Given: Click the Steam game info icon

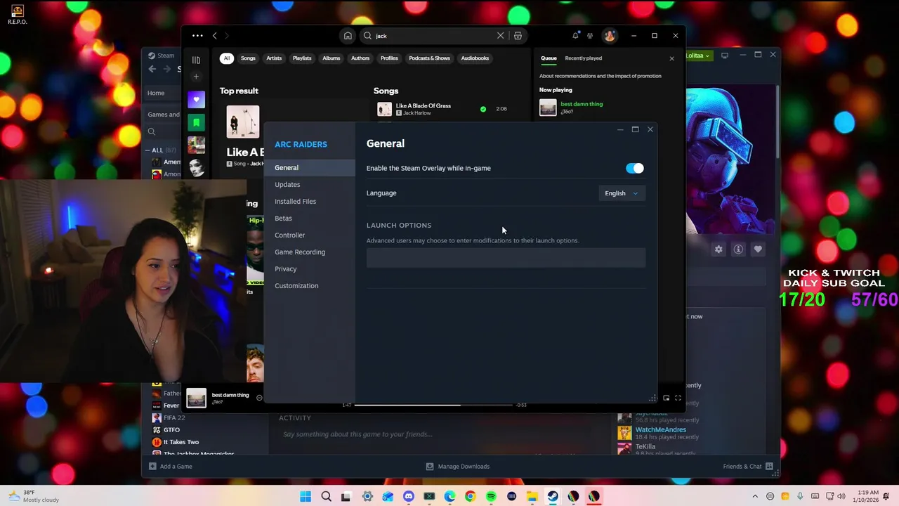Looking at the screenshot, I should coord(738,249).
